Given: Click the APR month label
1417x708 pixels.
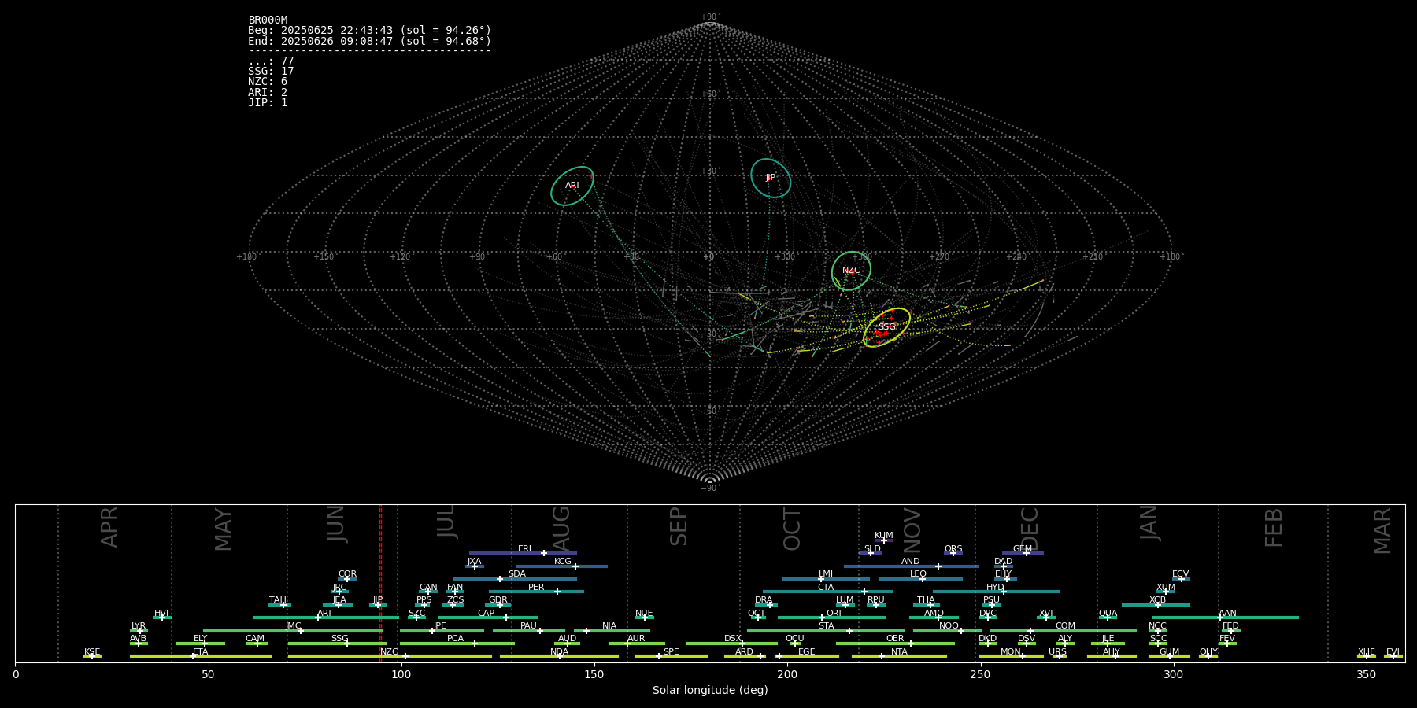Looking at the screenshot, I should [109, 527].
